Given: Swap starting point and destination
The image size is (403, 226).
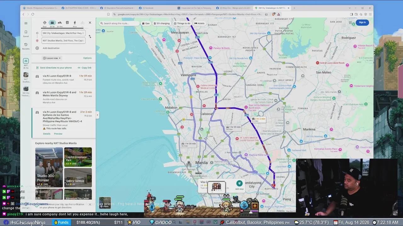Looking at the screenshot, I should tap(90, 37).
